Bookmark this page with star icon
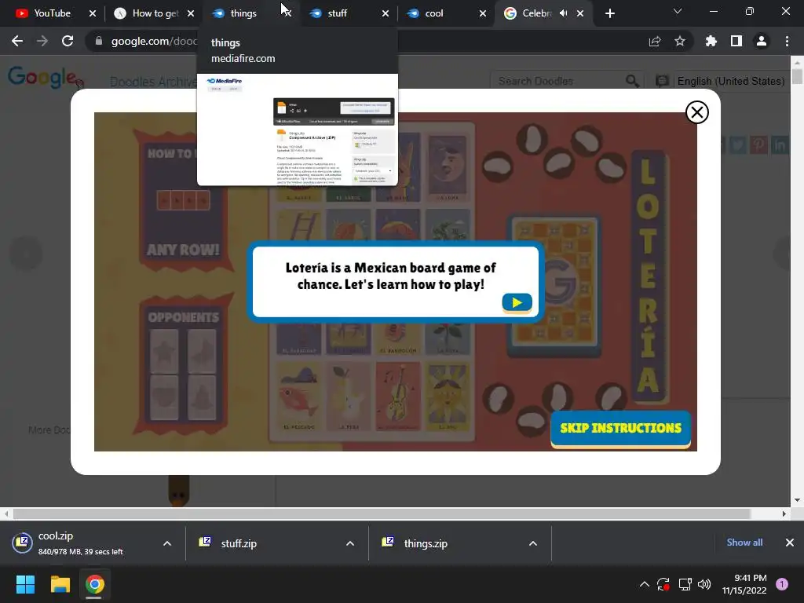This screenshot has height=603, width=804. point(680,41)
